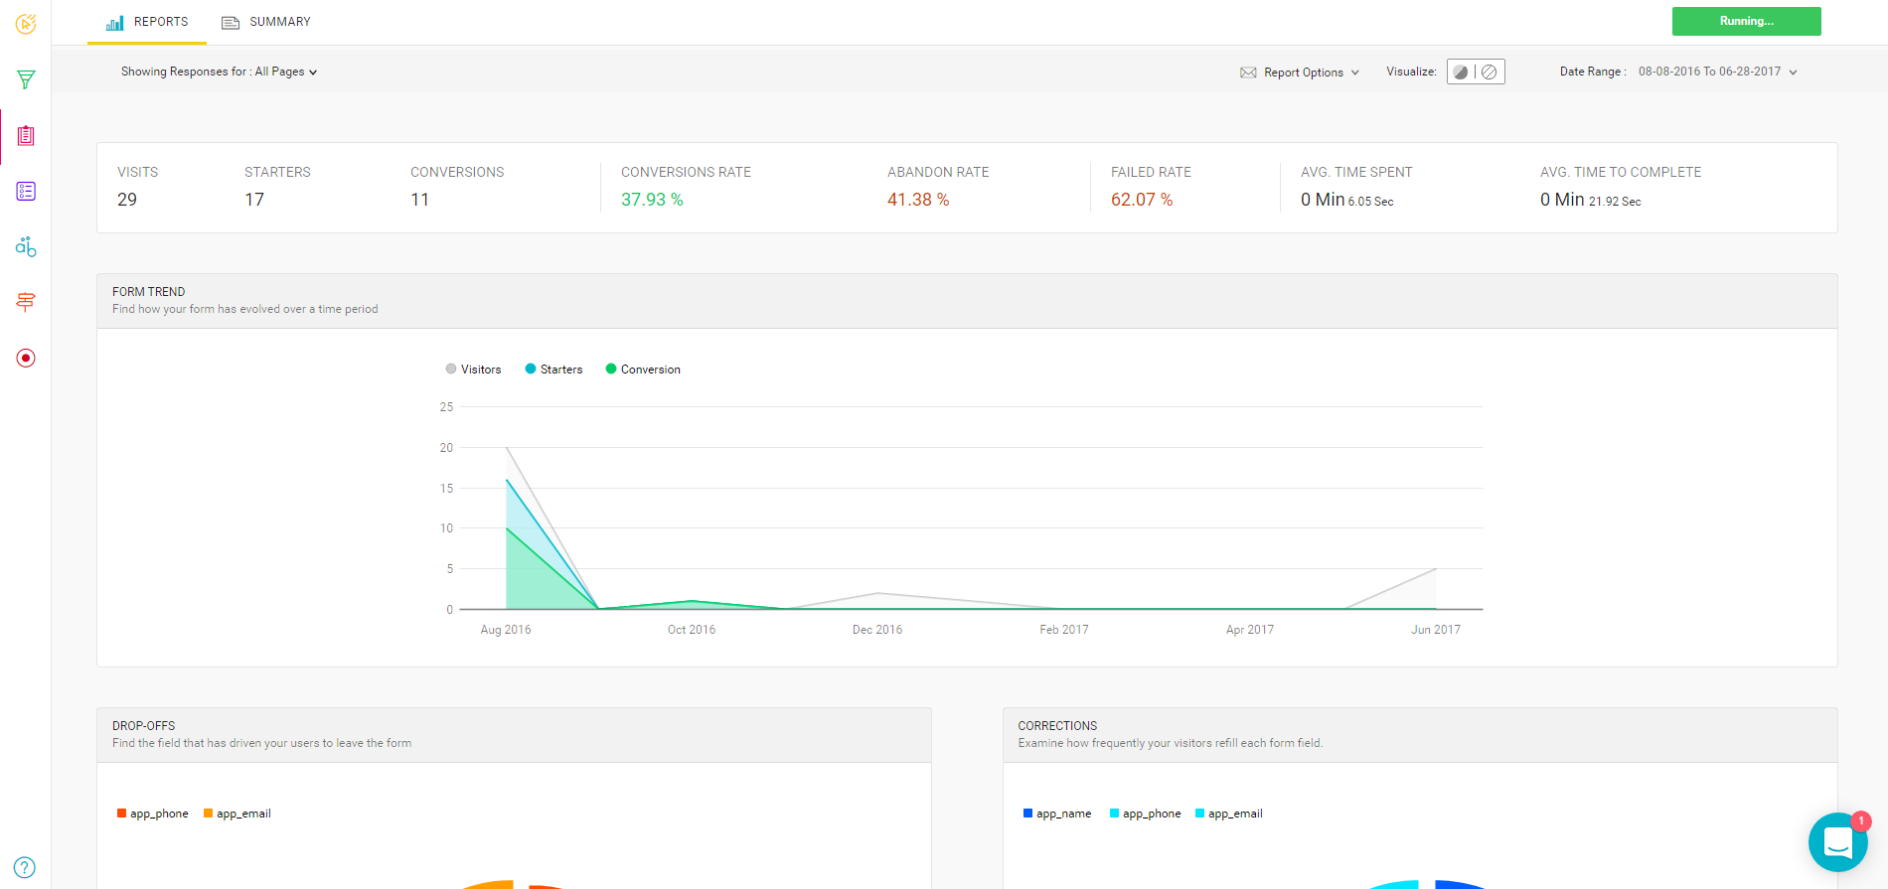1888x889 pixels.
Task: Click the Visits count 29
Action: tap(127, 200)
